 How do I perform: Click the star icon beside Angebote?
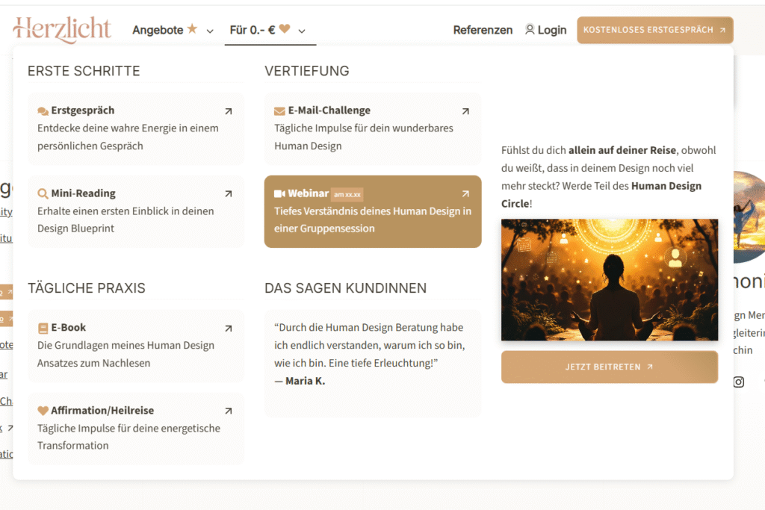point(192,29)
